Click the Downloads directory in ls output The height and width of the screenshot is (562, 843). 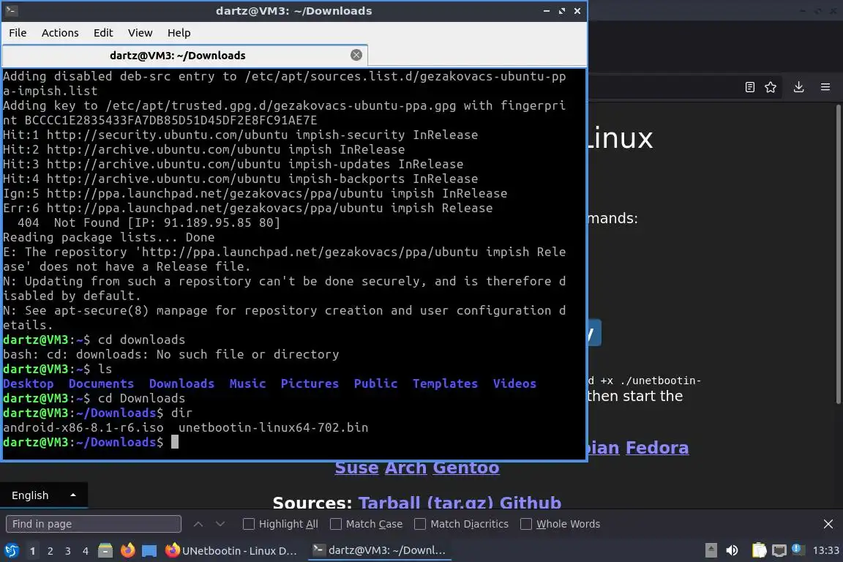[x=181, y=383]
